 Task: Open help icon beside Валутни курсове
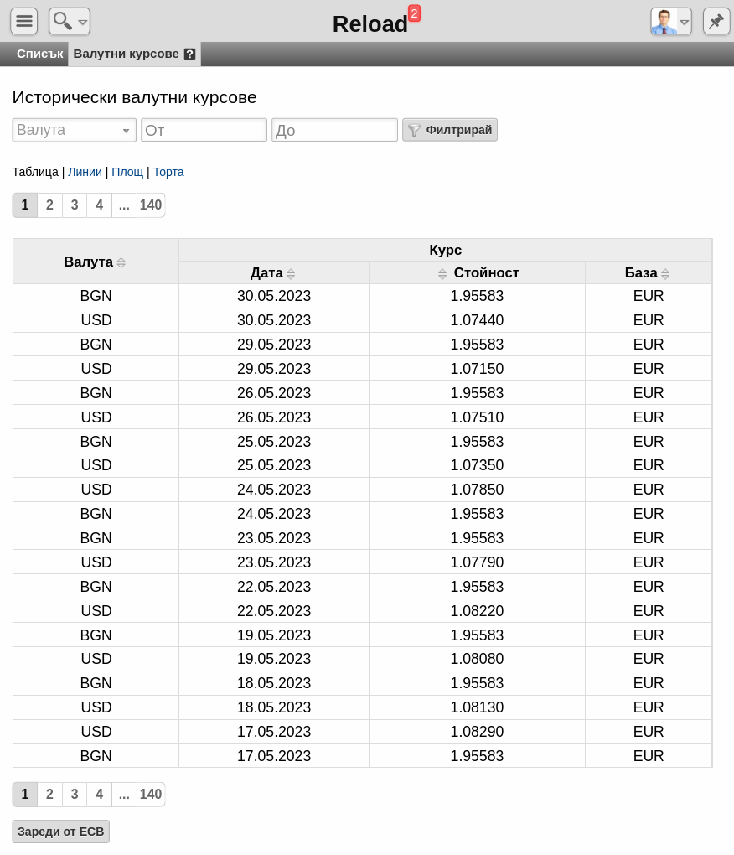[189, 54]
